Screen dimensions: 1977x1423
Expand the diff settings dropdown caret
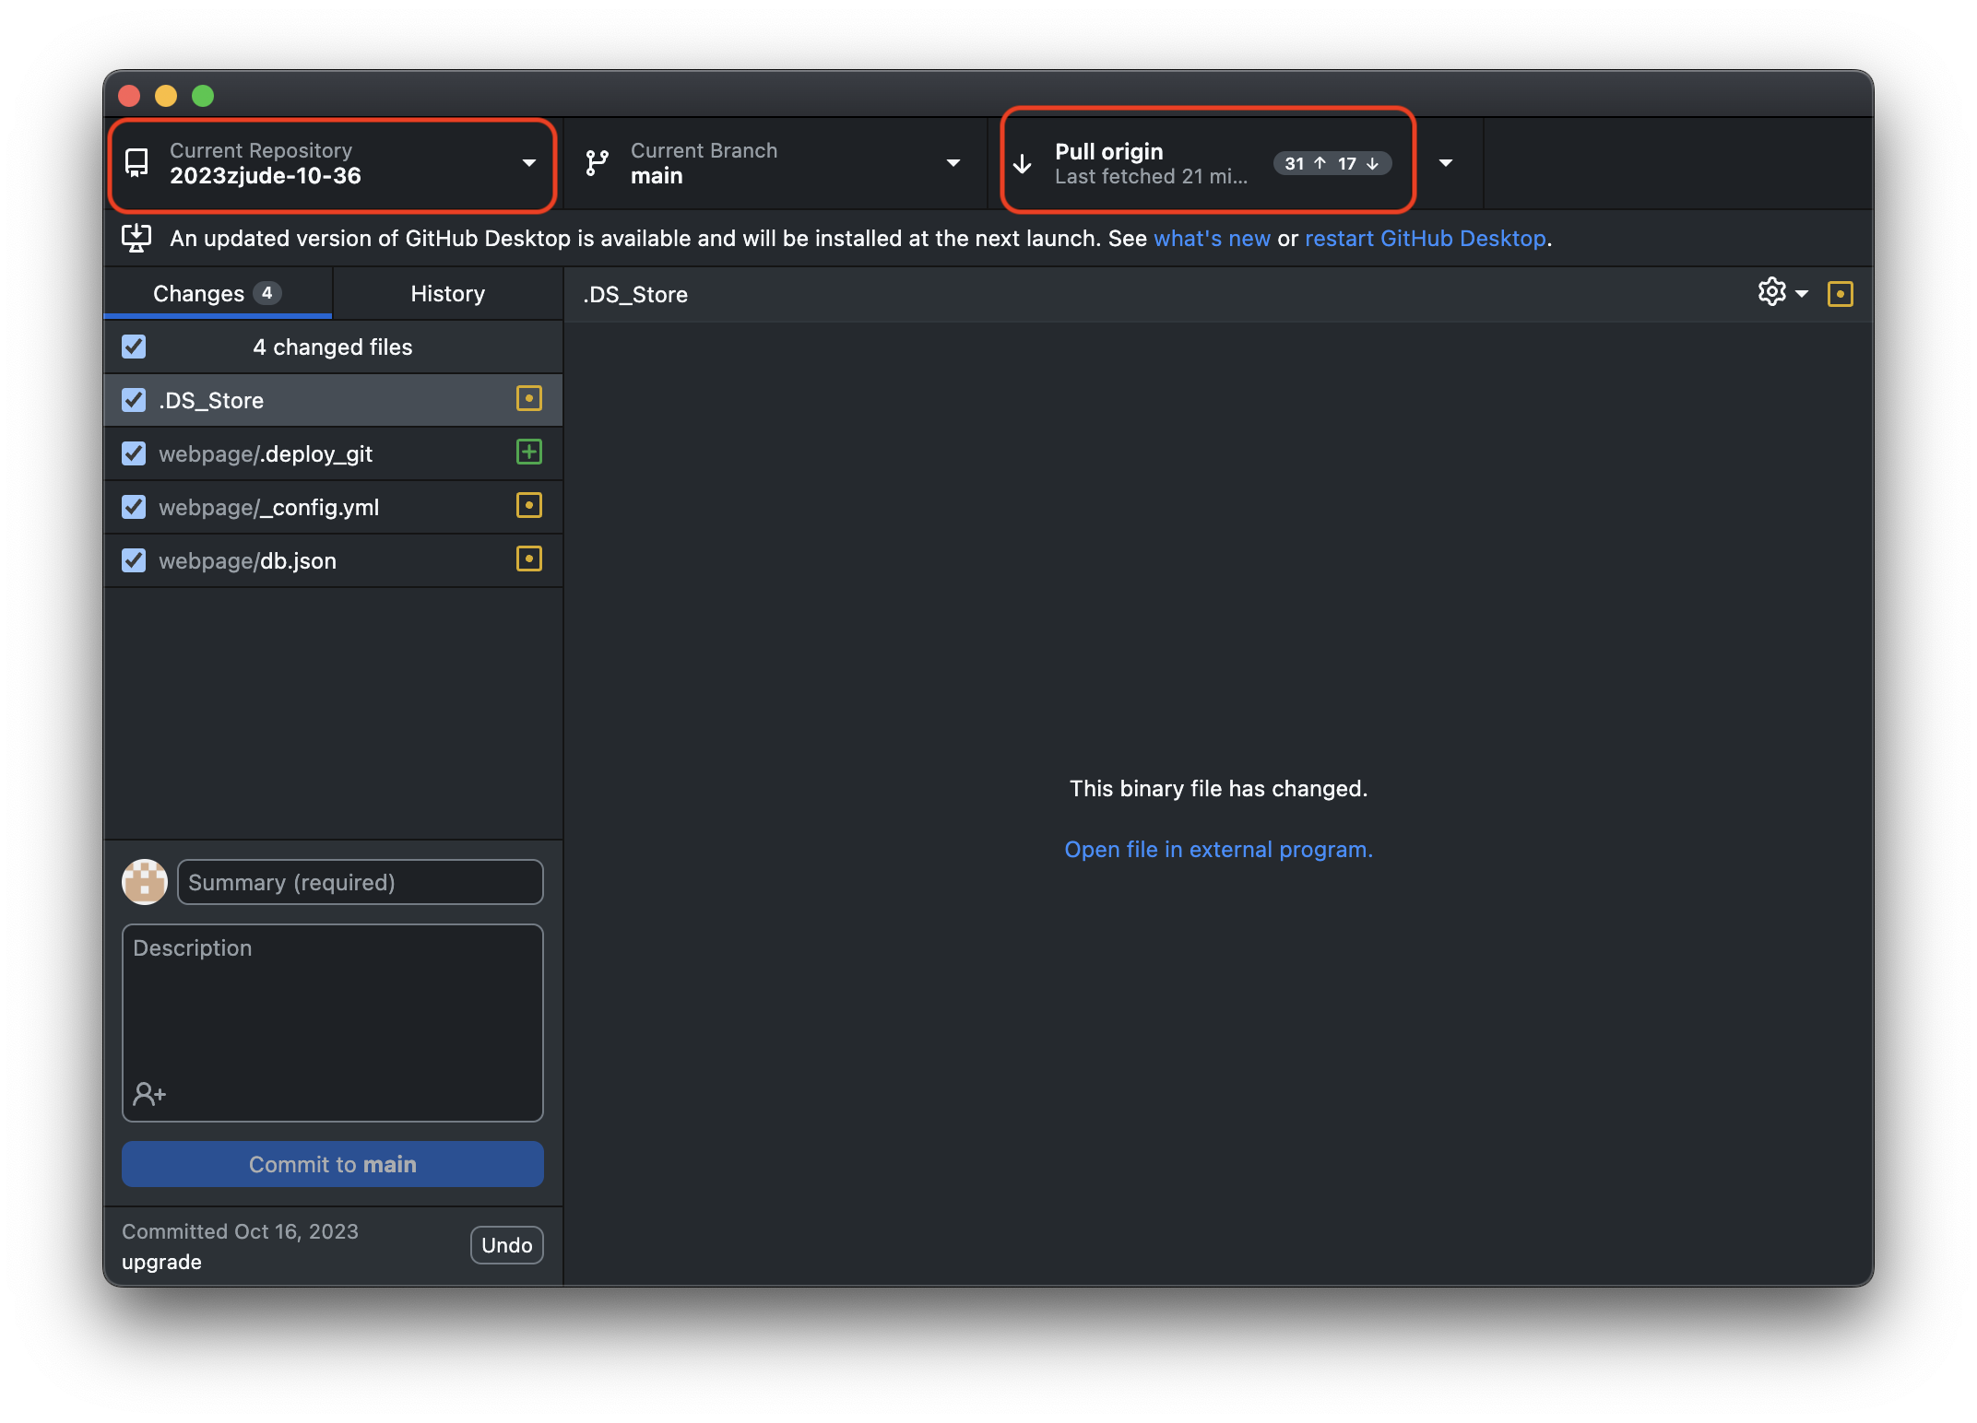coord(1802,294)
